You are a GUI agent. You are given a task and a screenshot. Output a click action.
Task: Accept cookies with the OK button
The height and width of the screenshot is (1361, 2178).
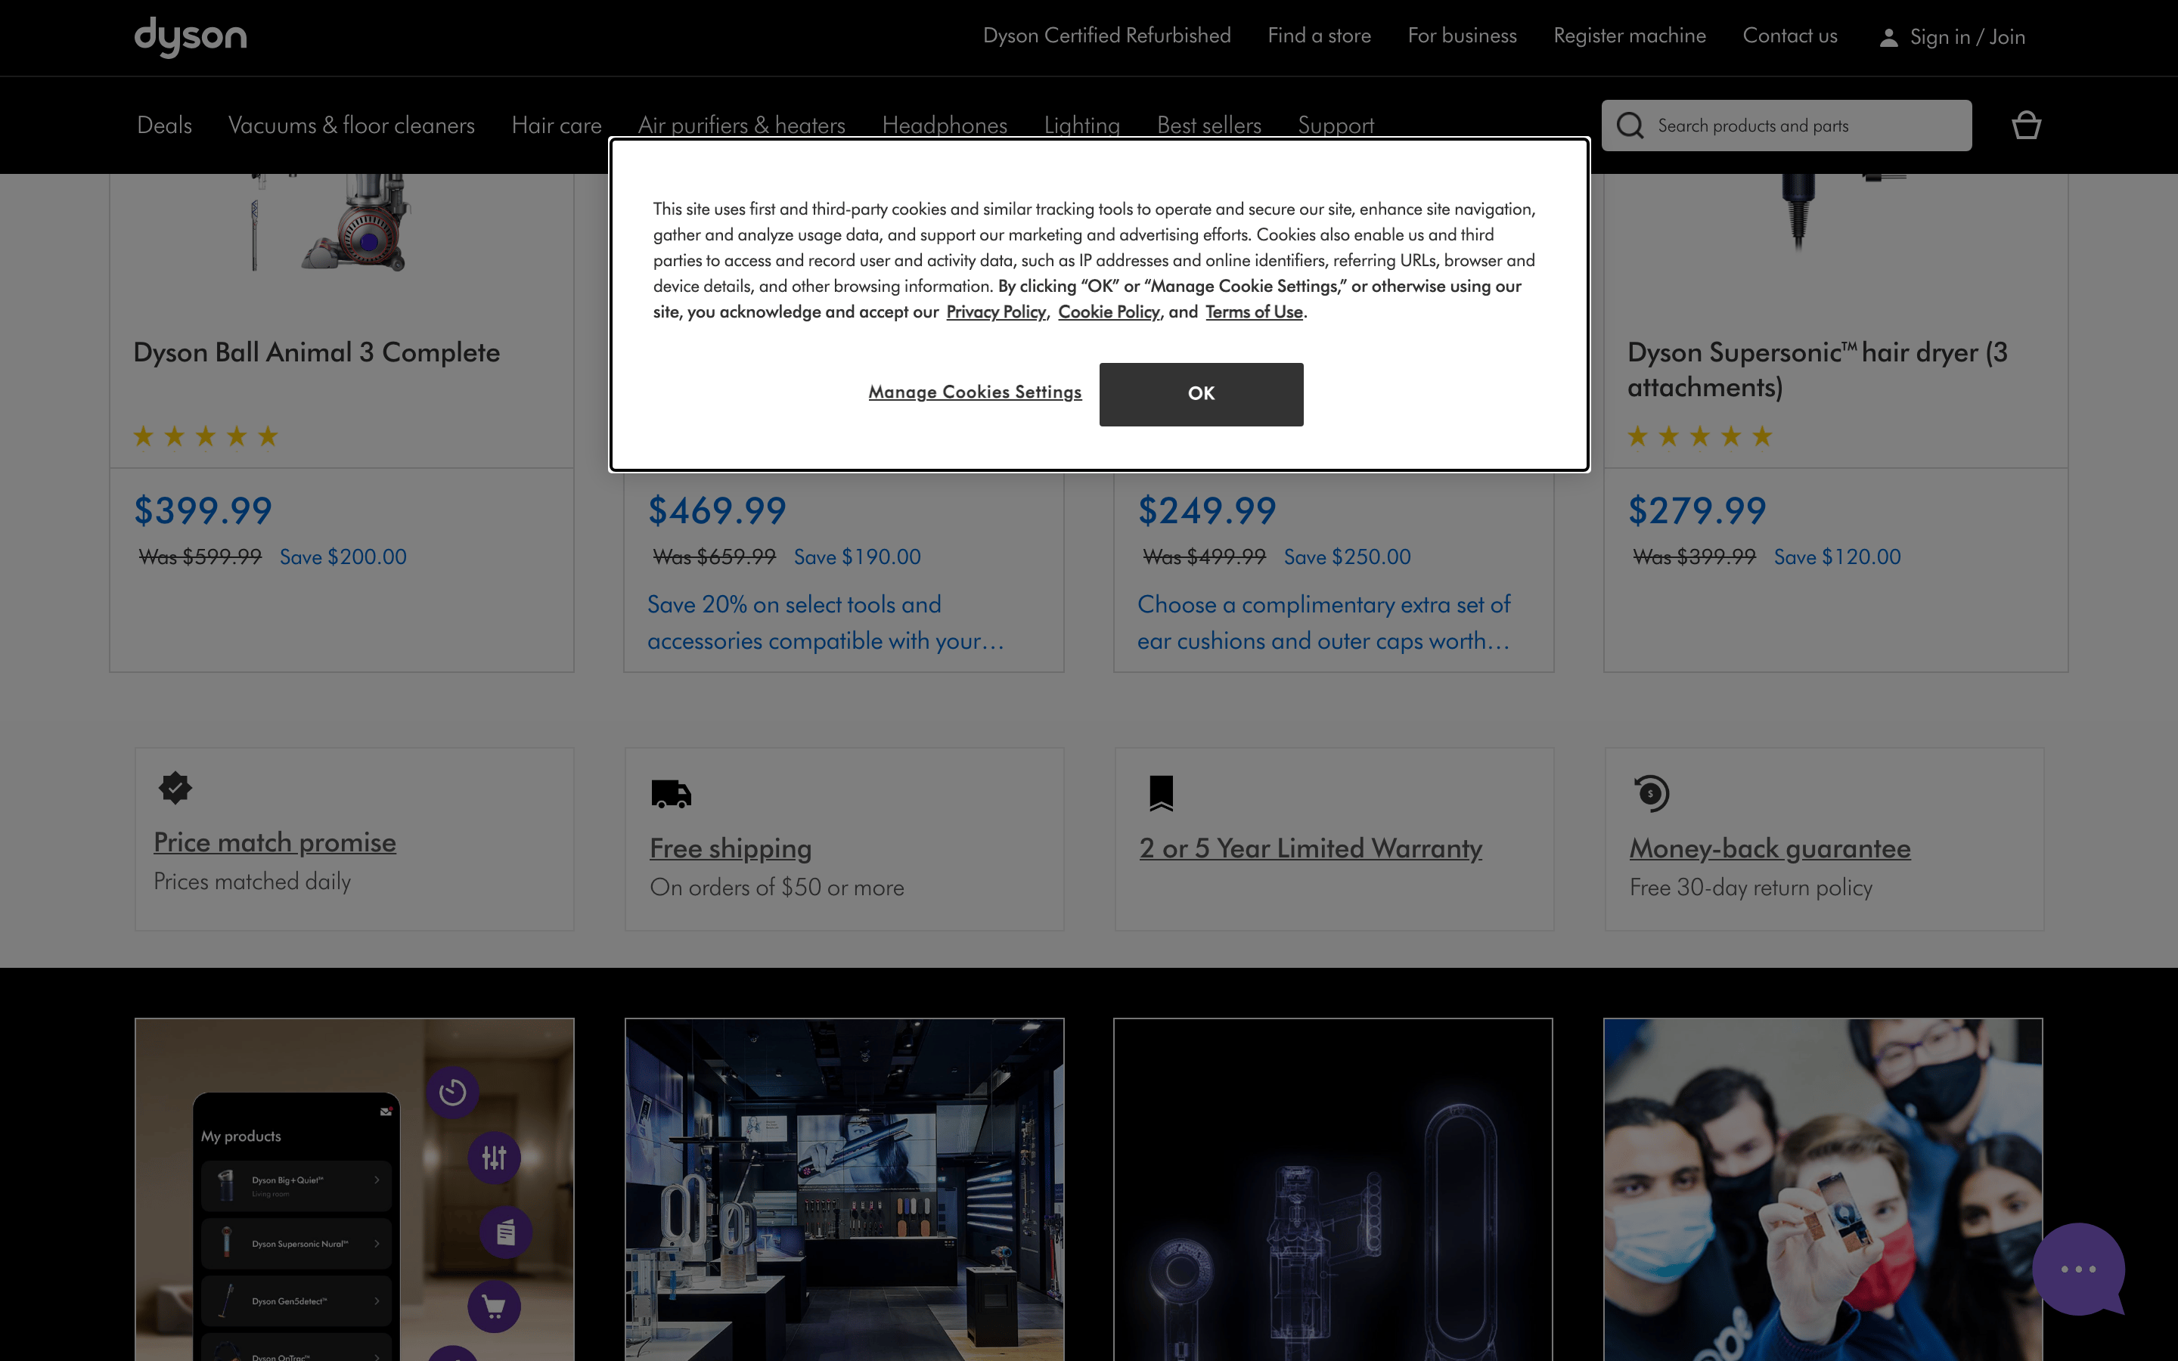tap(1201, 394)
